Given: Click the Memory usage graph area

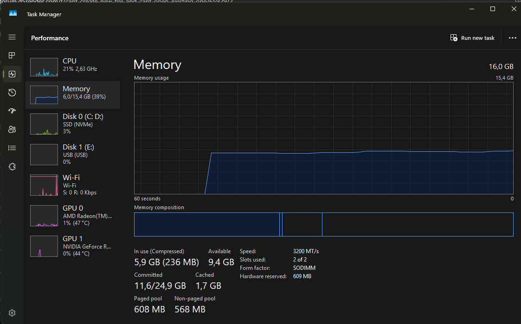Looking at the screenshot, I should 323,138.
